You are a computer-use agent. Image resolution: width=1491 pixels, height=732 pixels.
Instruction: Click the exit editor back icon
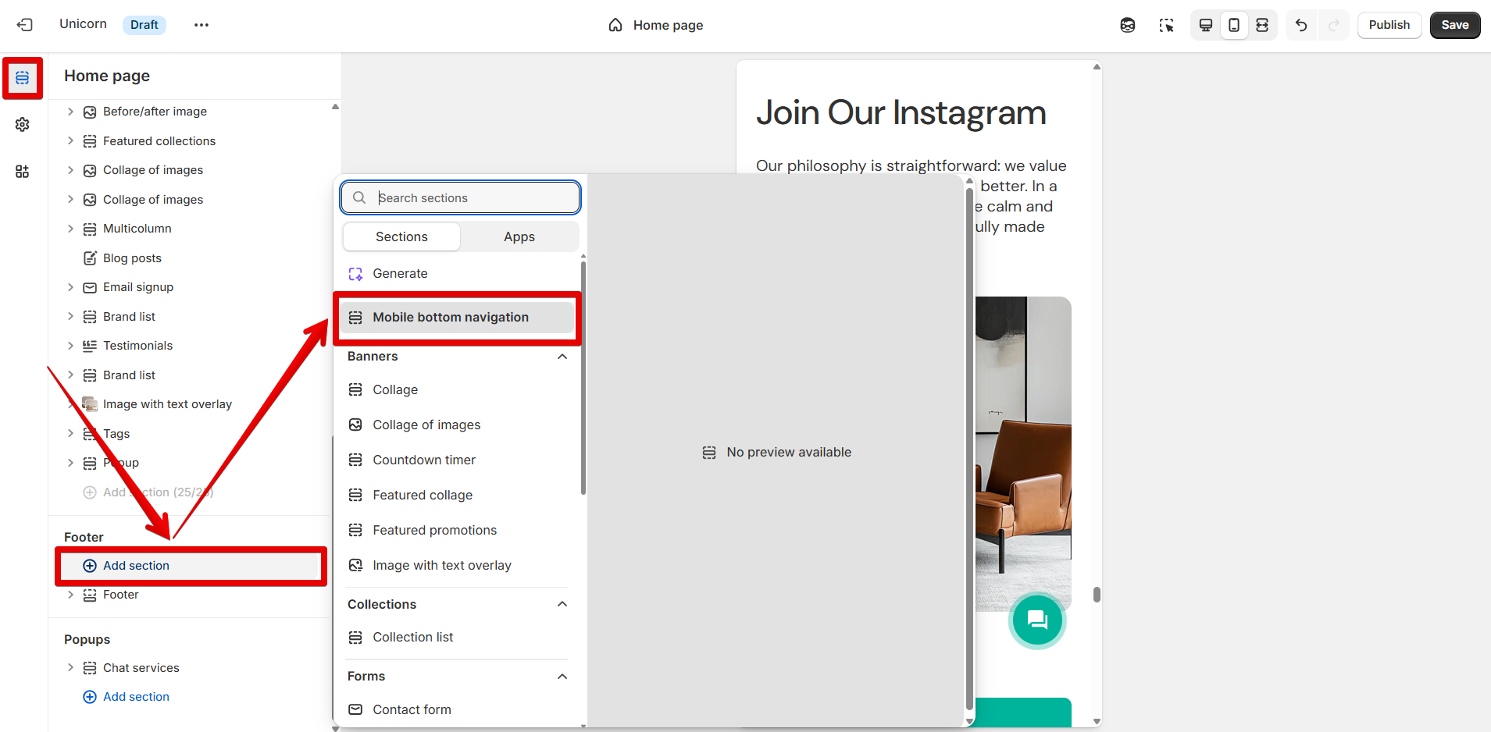pyautogui.click(x=25, y=25)
